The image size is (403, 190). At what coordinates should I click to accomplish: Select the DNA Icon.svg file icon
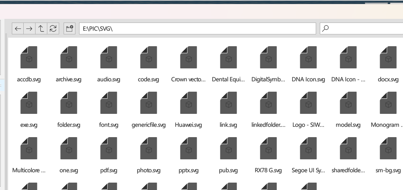point(308,57)
